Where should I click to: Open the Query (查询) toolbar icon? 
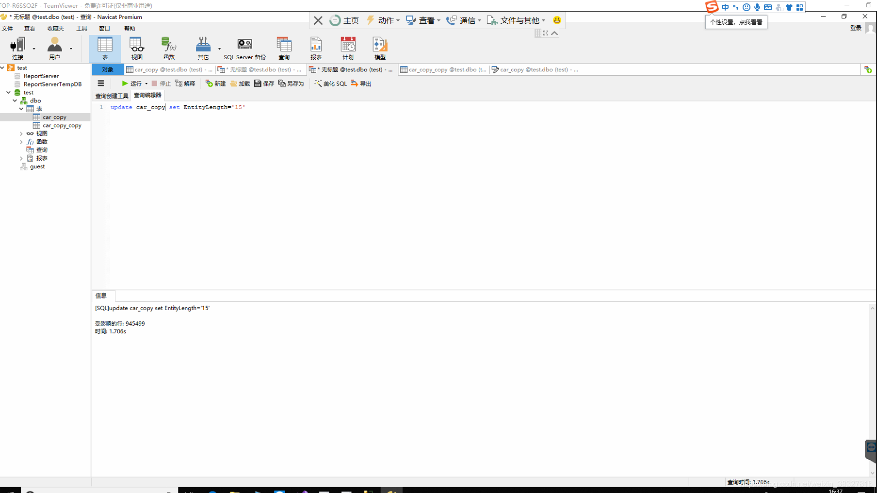[x=284, y=48]
